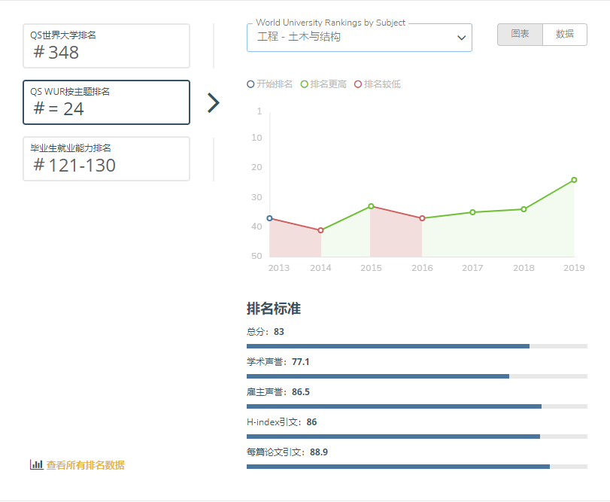Click the red 排名较低 legend marker
The height and width of the screenshot is (502, 610).
358,84
